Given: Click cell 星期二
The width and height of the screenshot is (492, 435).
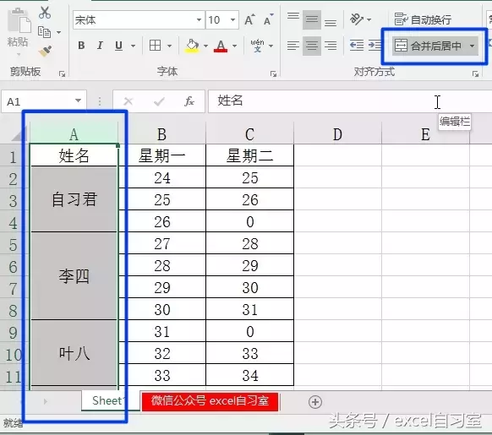Looking at the screenshot, I should [x=249, y=155].
